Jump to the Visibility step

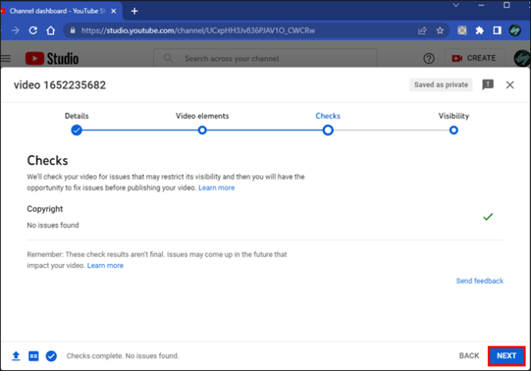pos(453,116)
